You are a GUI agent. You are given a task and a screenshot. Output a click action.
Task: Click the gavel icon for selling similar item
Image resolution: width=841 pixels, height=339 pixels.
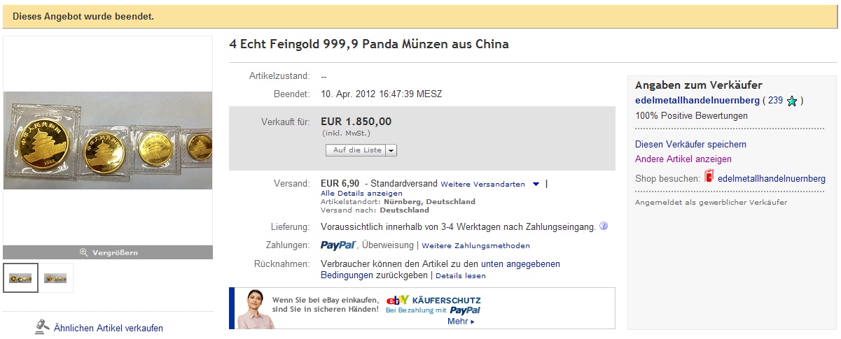pyautogui.click(x=42, y=327)
